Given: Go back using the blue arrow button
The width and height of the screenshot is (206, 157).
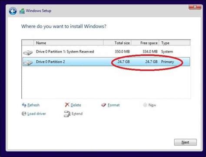Looking at the screenshot, I should (x=13, y=11).
